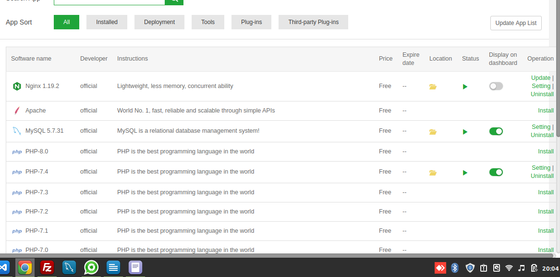Switch to Third-party Plug-ins tab
The image size is (560, 277).
click(x=313, y=22)
